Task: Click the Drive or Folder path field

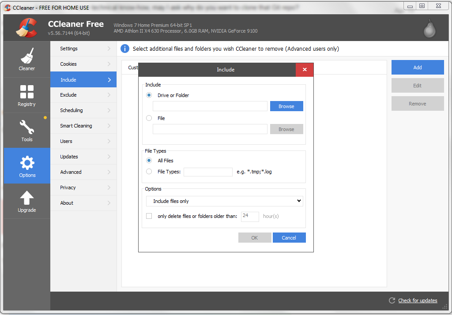Action: 210,106
